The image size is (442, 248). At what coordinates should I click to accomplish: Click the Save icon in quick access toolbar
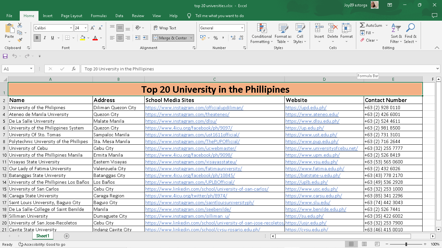click(5, 56)
